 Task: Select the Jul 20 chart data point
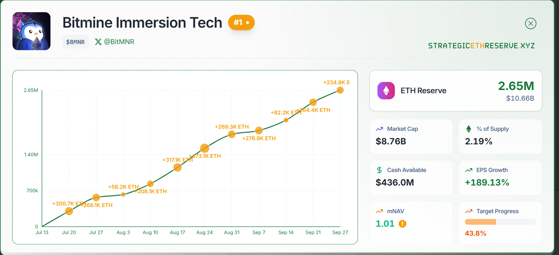(69, 211)
